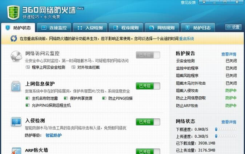This screenshot has width=245, height=154.
Task: Toggle the ARP防火墙 switch
Action: click(148, 151)
